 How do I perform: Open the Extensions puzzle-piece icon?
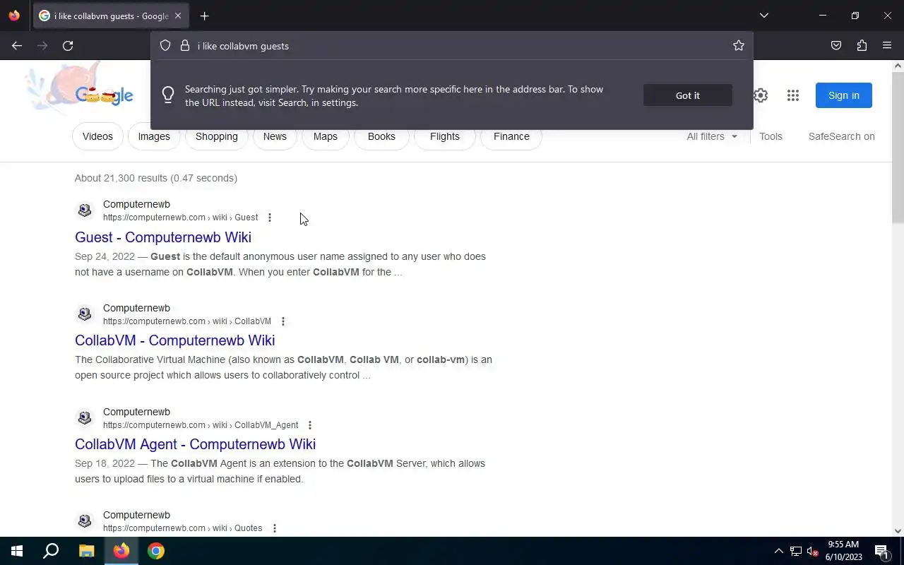pyautogui.click(x=862, y=46)
